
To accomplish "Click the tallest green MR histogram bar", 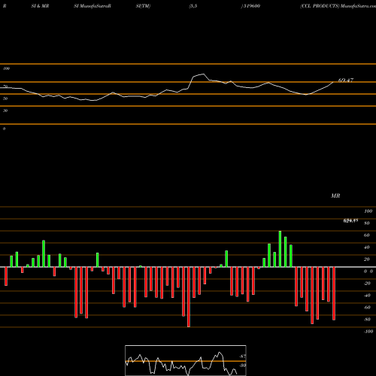I will pos(280,249).
